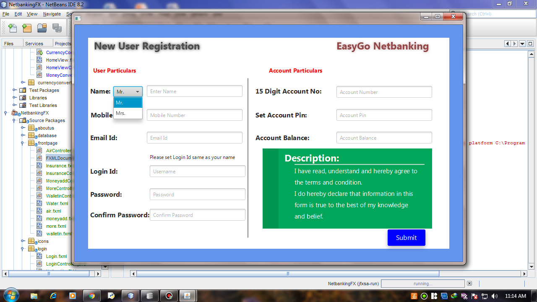
Task: Click the running progress bar
Action: click(x=423, y=284)
